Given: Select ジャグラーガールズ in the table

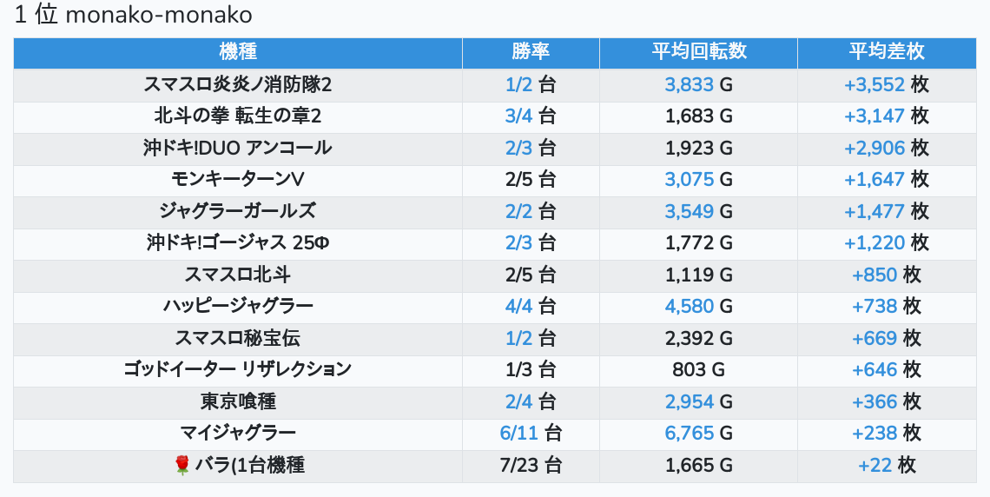Looking at the screenshot, I should tap(238, 211).
